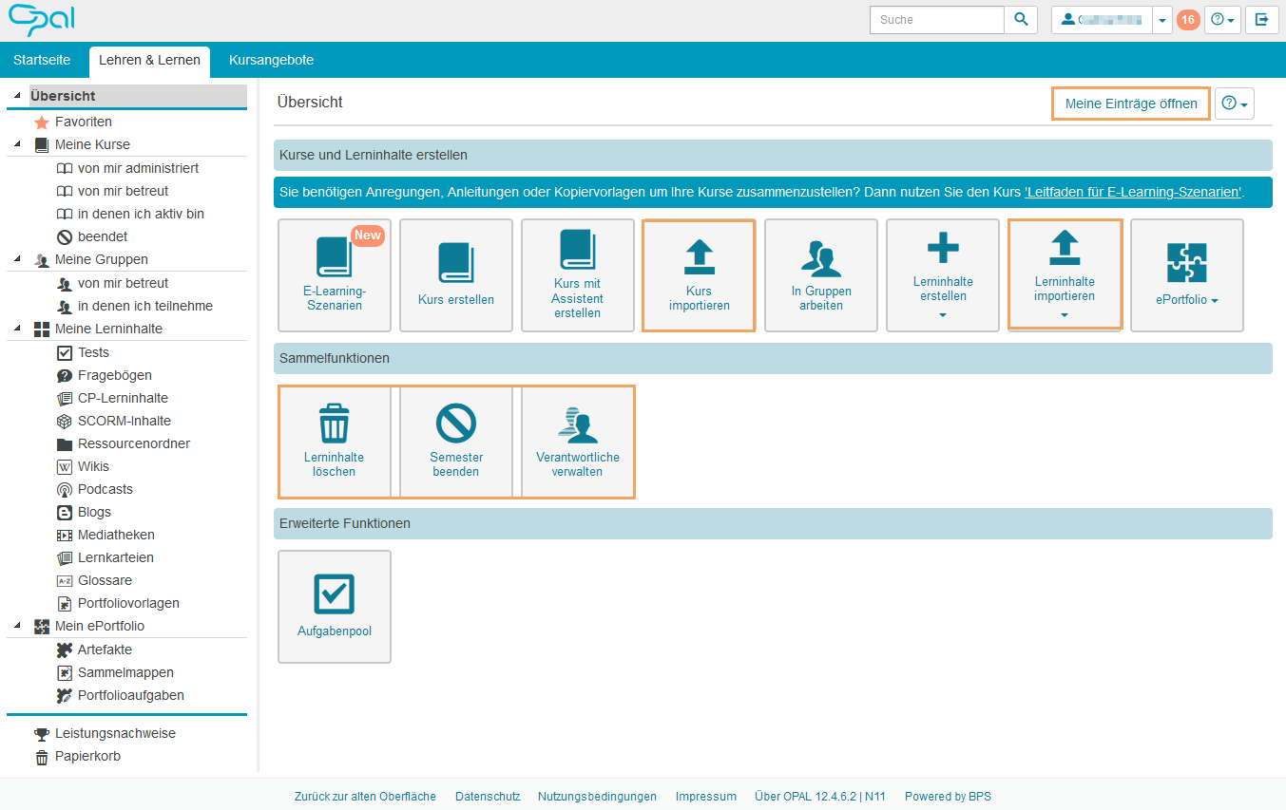This screenshot has height=810, width=1286.
Task: Collapse the Meine Gruppen tree node
Action: (17, 259)
